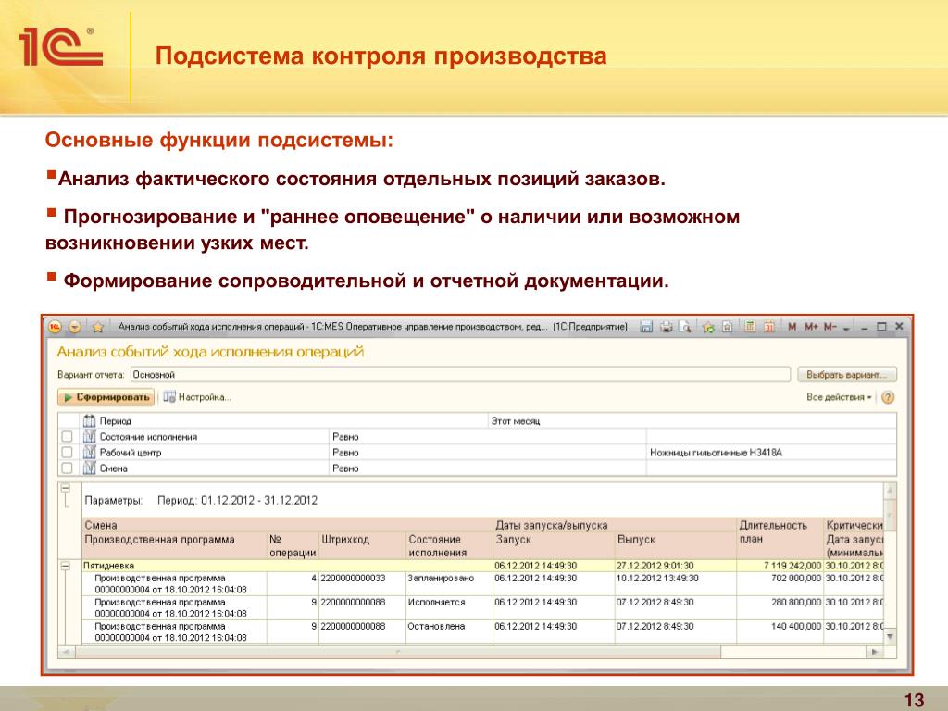The image size is (948, 711).
Task: Click the print icon in title bar
Action: [x=667, y=327]
